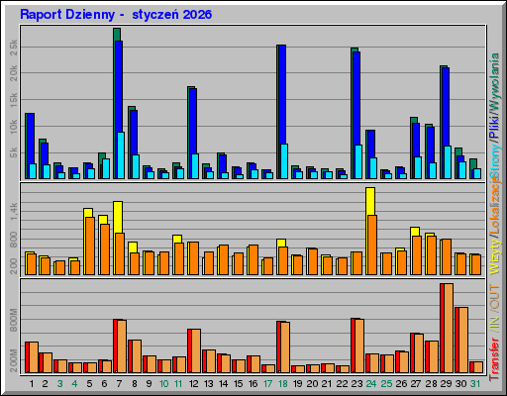The image size is (507, 396).
Task: Click the green day label 31
Action: coord(475,384)
